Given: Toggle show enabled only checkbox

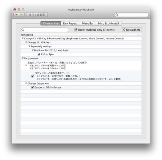Looking at the screenshot, I should pyautogui.click(x=76, y=30).
